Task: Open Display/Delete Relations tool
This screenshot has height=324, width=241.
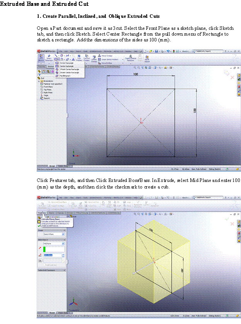Action: (x=130, y=58)
